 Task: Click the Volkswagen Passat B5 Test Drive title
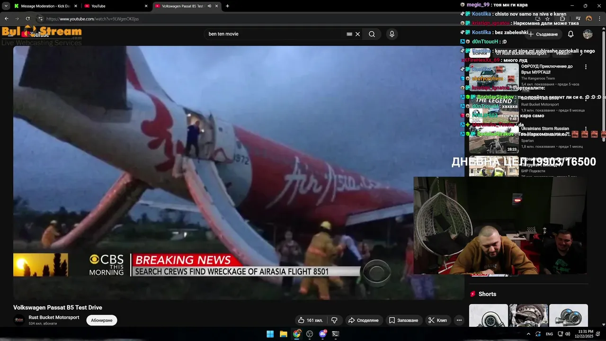(x=58, y=307)
